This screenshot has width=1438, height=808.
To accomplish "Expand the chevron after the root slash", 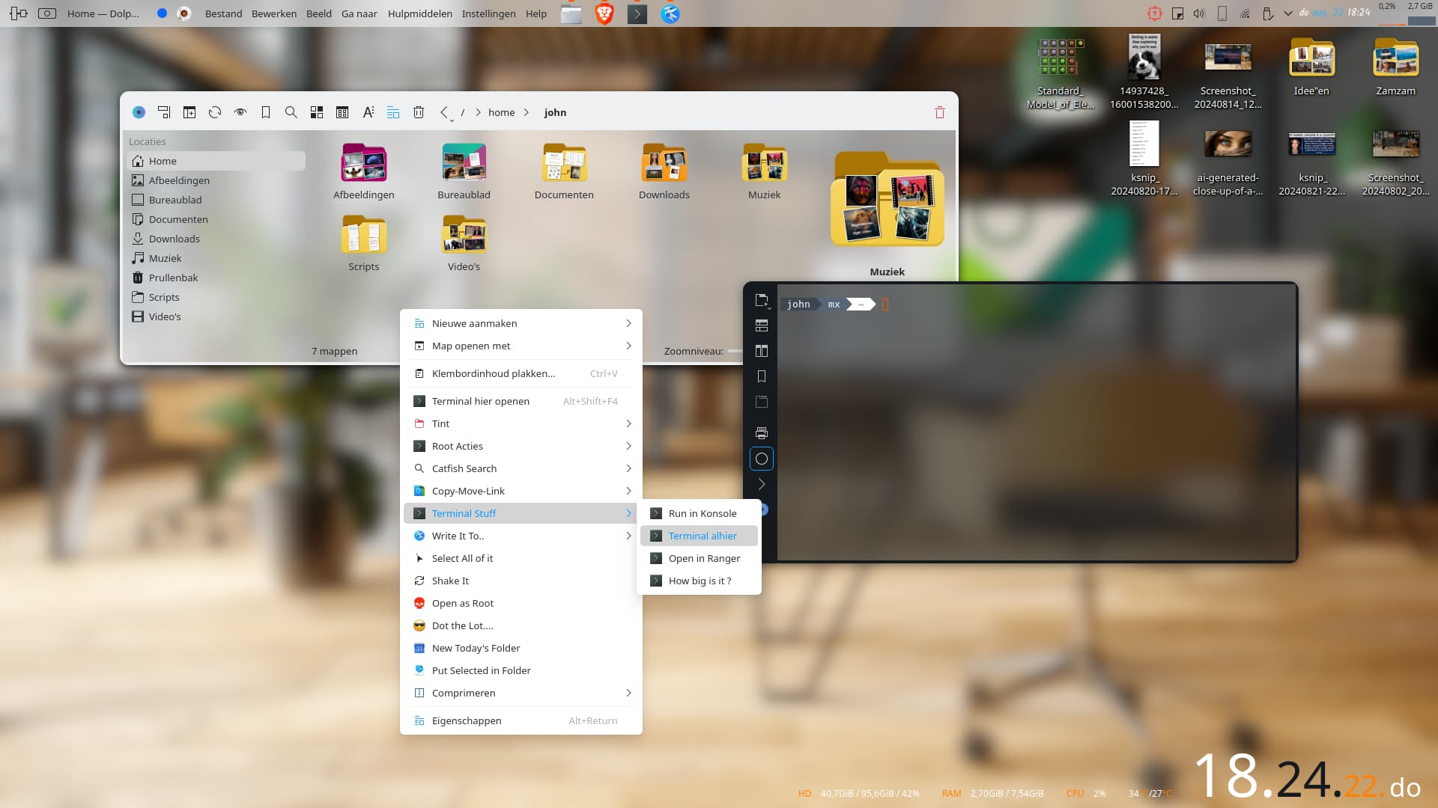I will [x=478, y=112].
